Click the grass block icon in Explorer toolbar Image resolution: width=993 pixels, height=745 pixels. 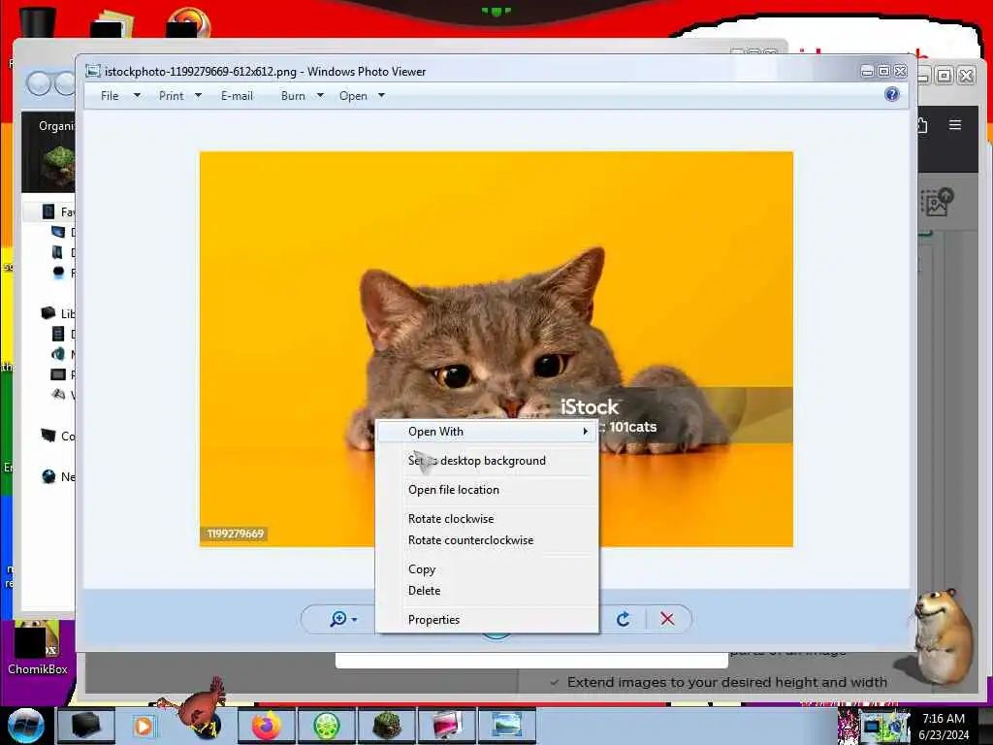pos(58,165)
